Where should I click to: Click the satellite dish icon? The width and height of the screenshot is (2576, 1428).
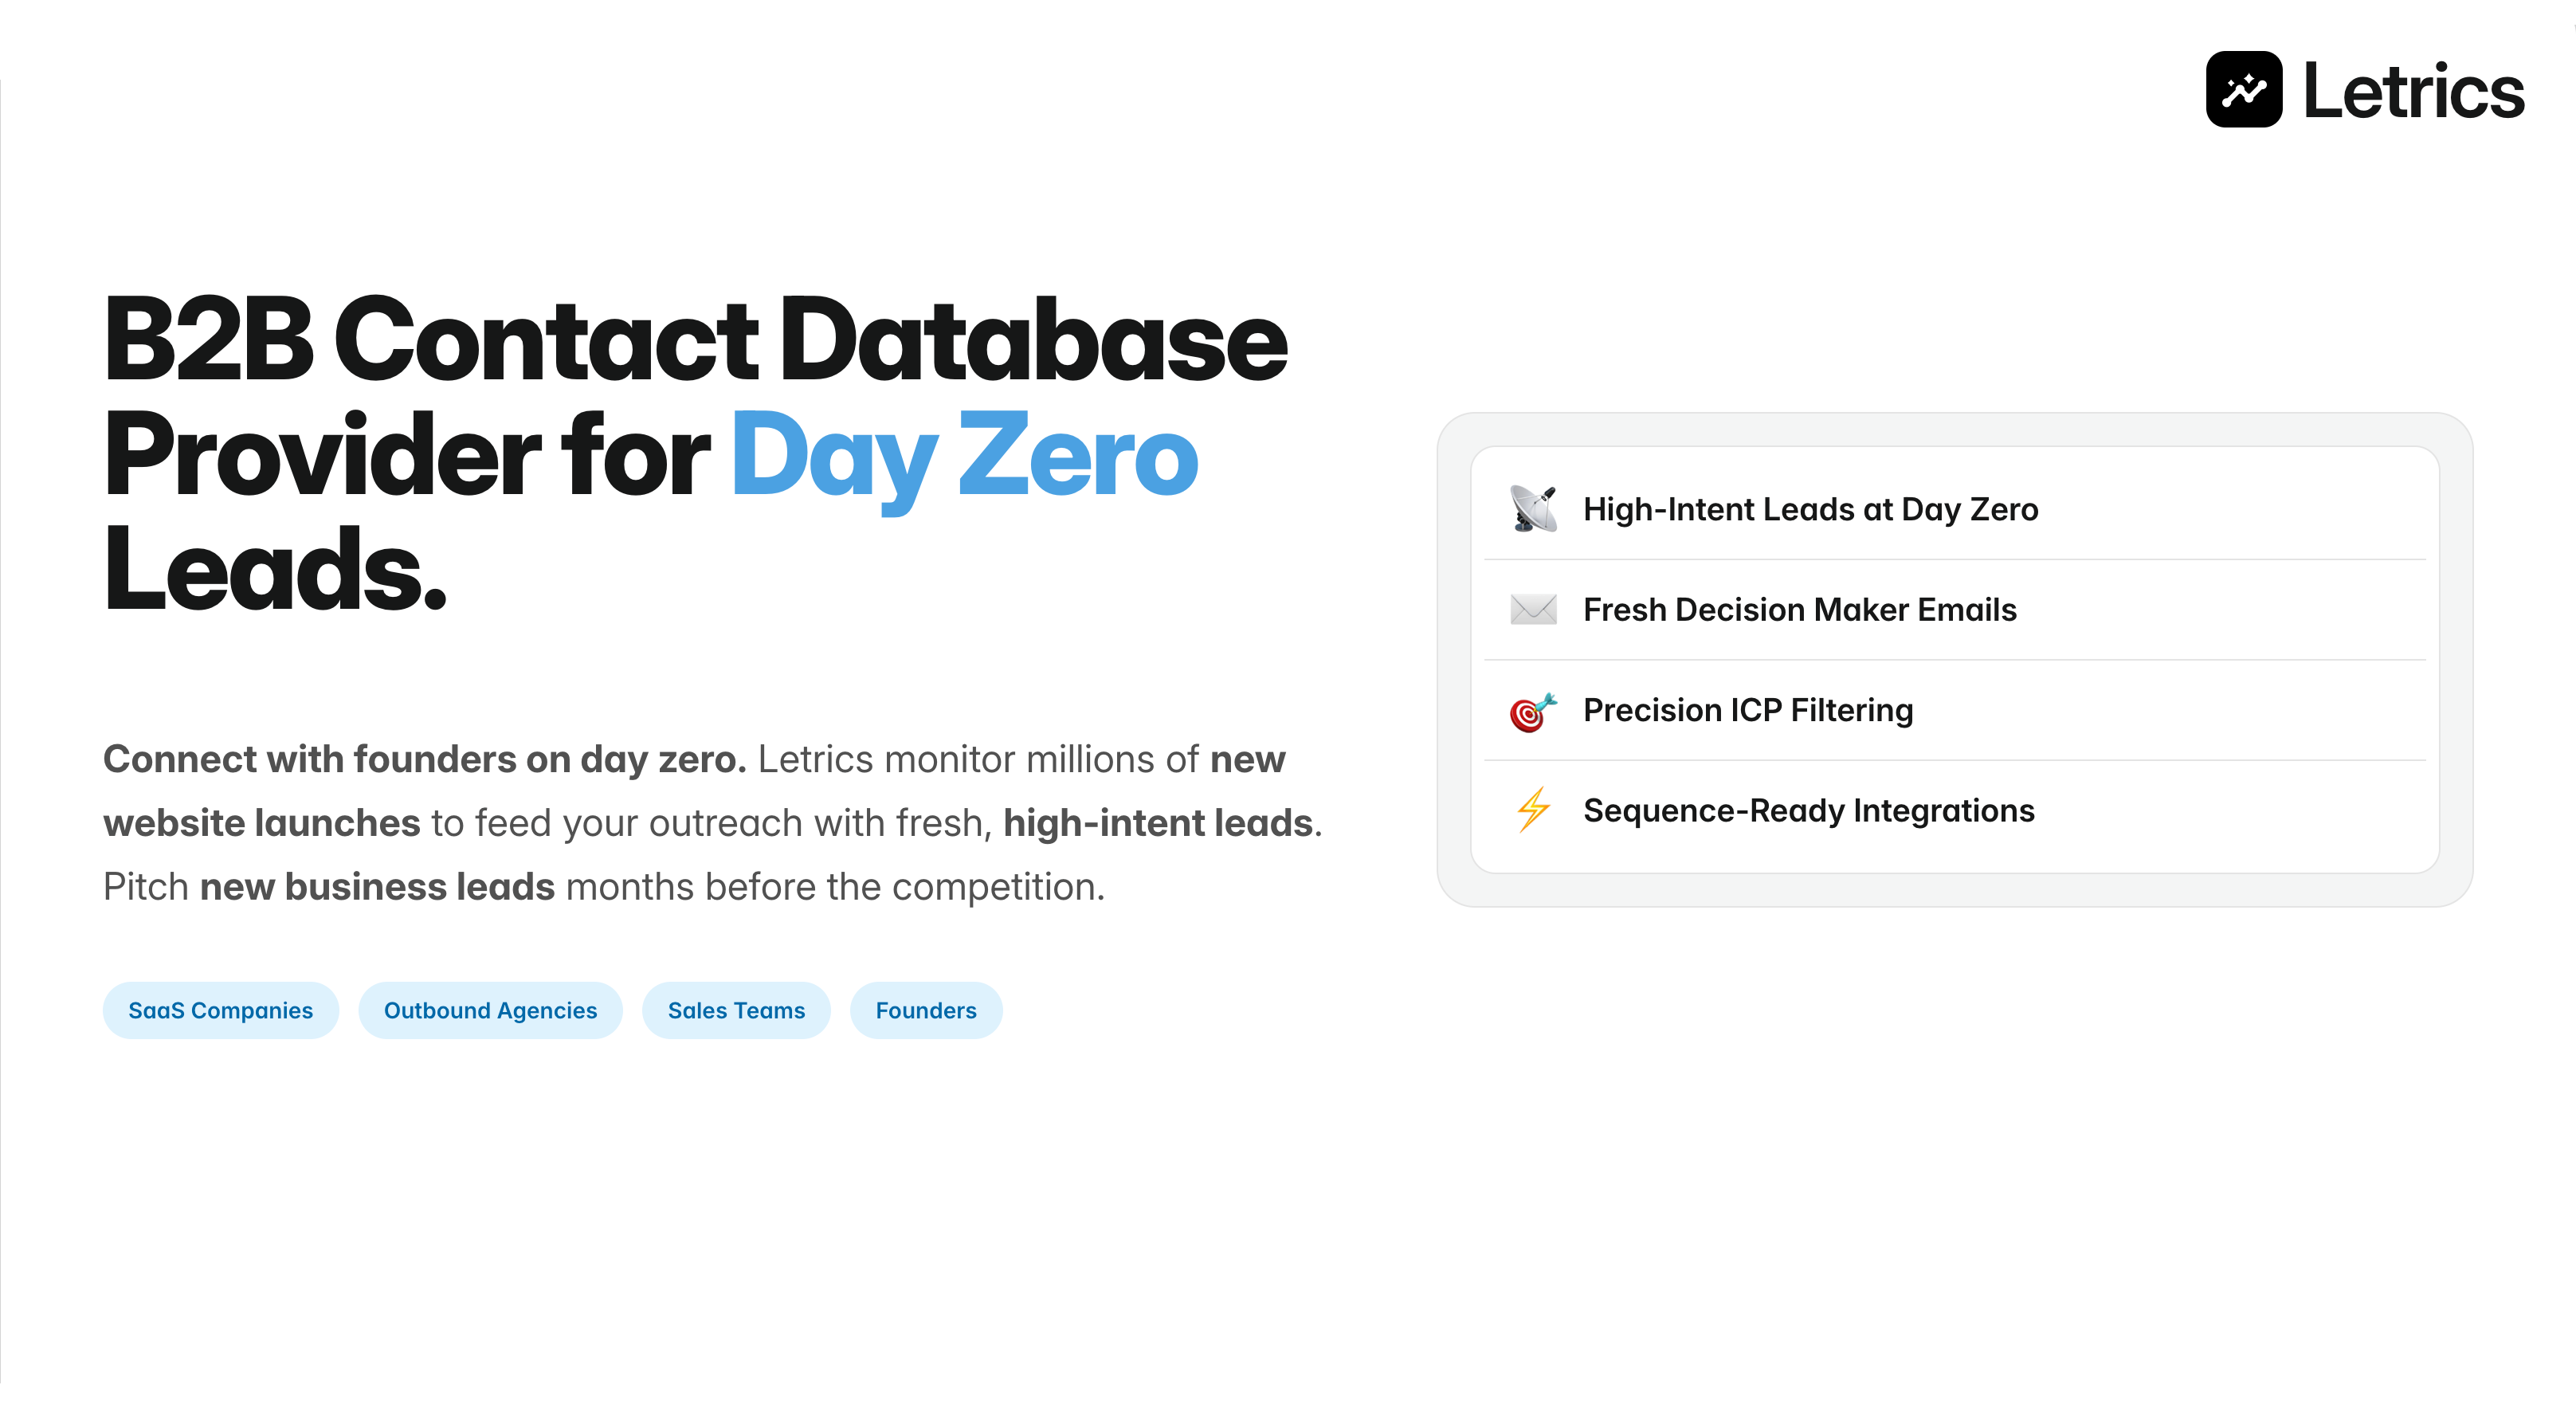pos(1533,509)
